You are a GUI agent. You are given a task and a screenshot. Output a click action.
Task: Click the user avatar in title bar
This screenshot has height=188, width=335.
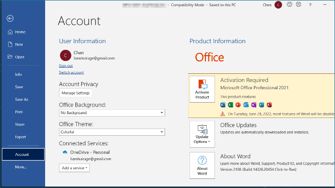coord(278,5)
